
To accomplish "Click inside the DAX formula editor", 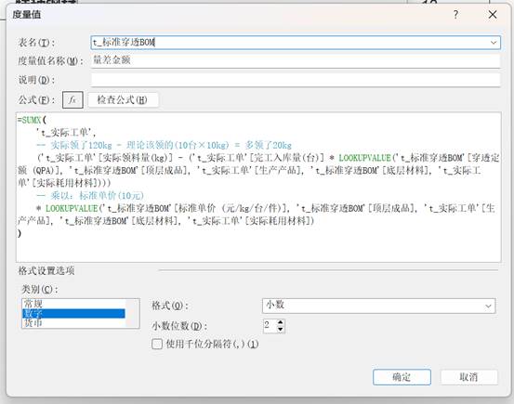I will [x=258, y=187].
